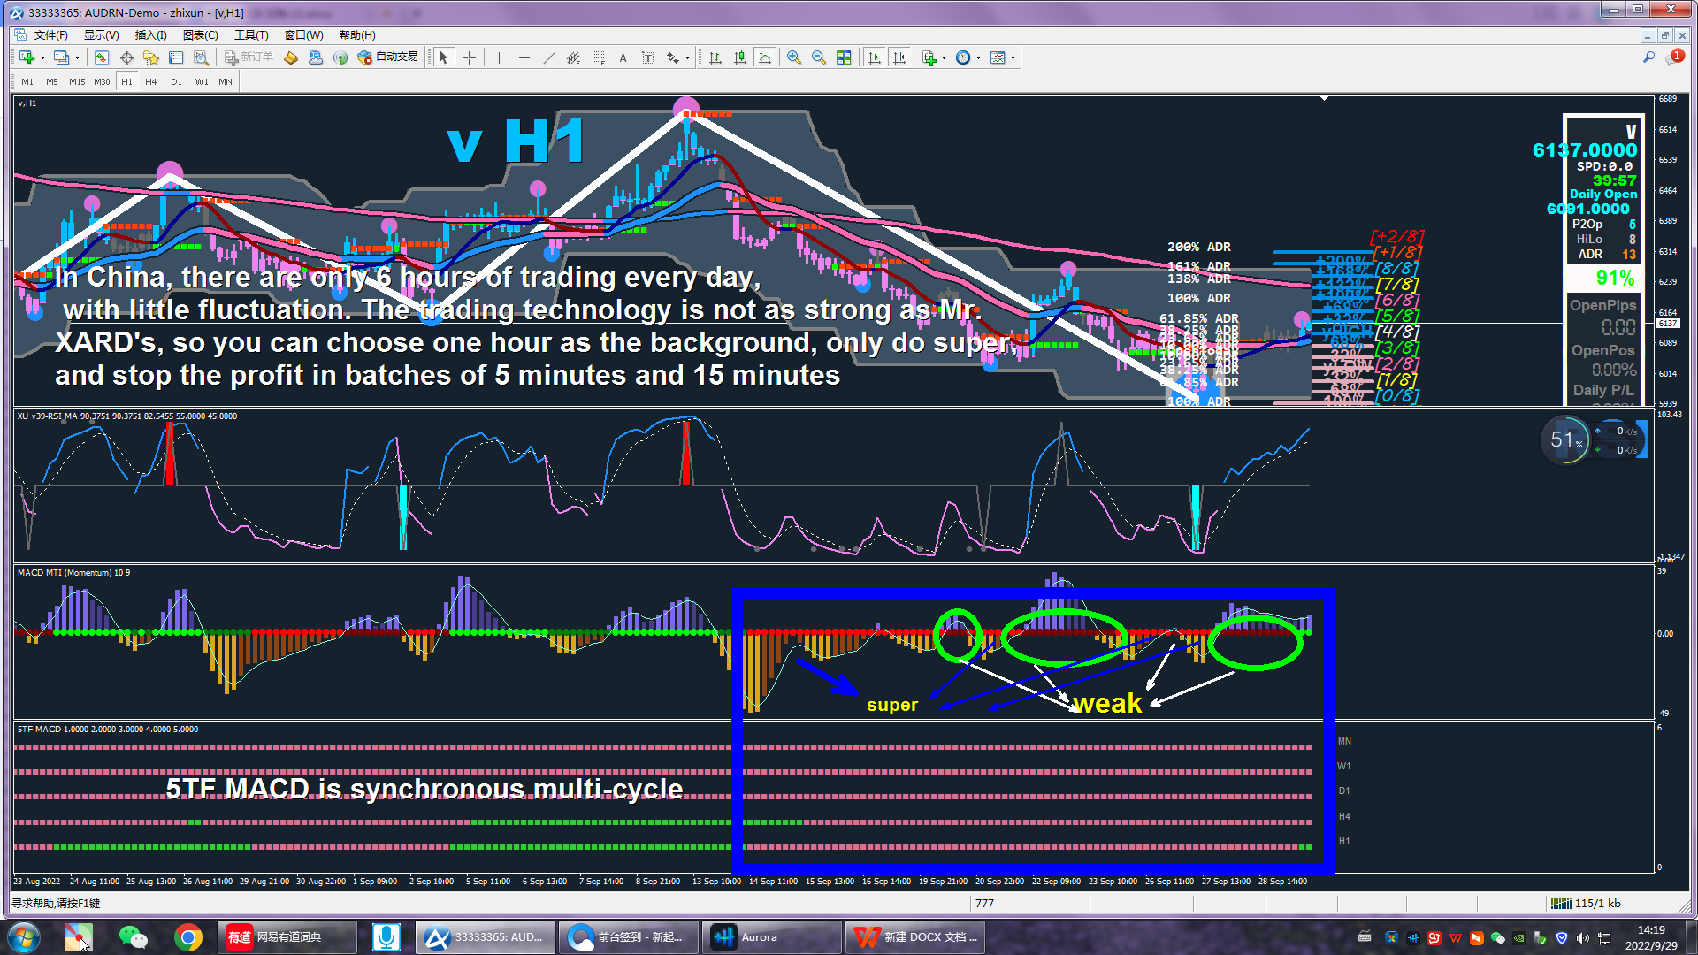Draw a trendline with the line tool

click(x=548, y=57)
